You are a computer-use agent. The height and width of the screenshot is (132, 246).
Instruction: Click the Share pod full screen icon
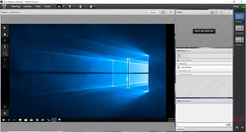163,12
